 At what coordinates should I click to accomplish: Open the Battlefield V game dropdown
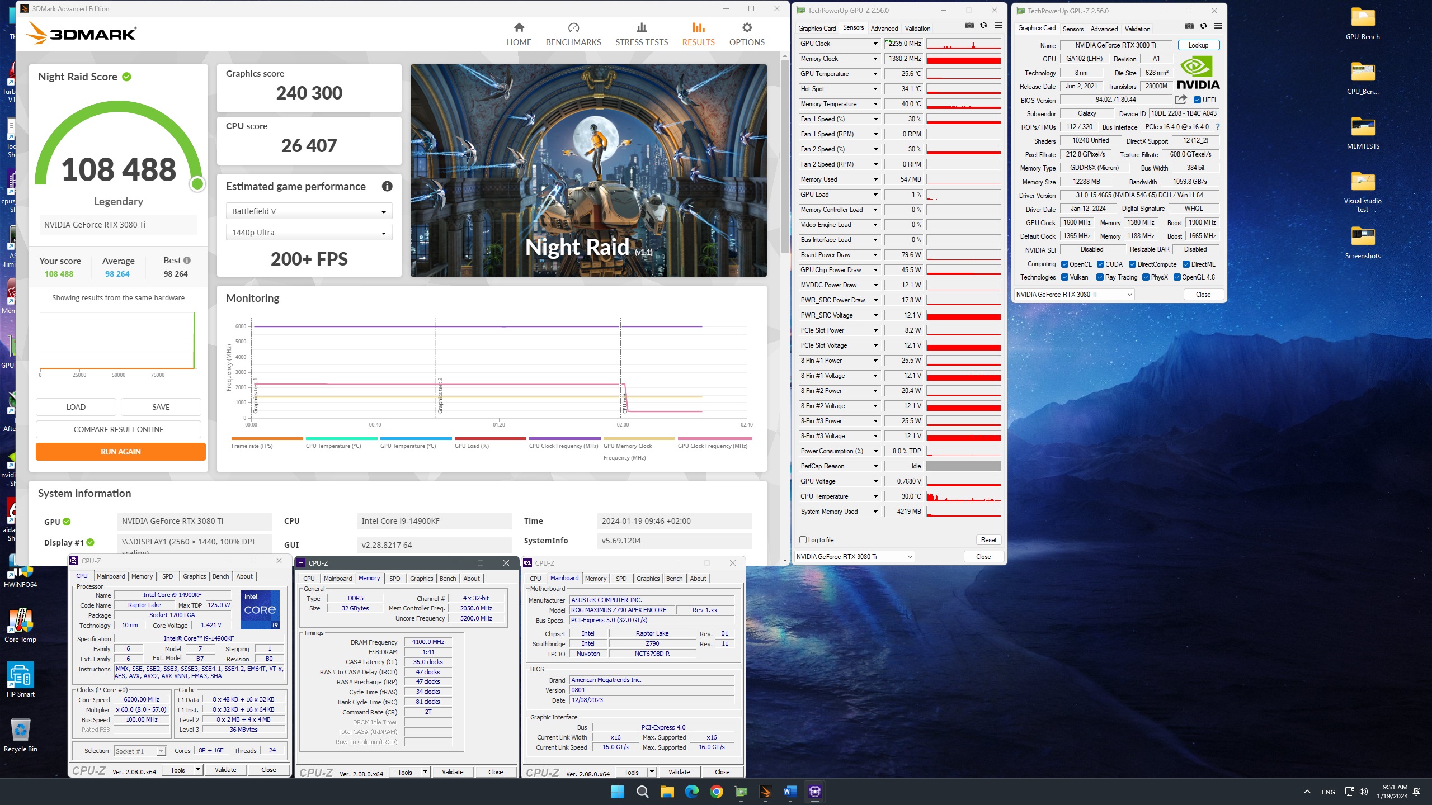click(309, 211)
